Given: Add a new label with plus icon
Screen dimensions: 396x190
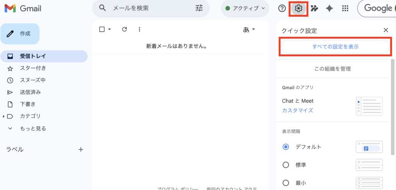Looking at the screenshot, I should pyautogui.click(x=81, y=149).
